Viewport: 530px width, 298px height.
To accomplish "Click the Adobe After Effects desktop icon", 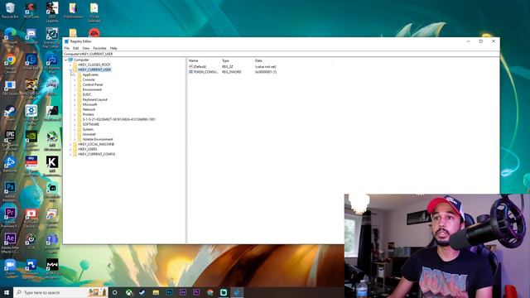I will (10, 243).
